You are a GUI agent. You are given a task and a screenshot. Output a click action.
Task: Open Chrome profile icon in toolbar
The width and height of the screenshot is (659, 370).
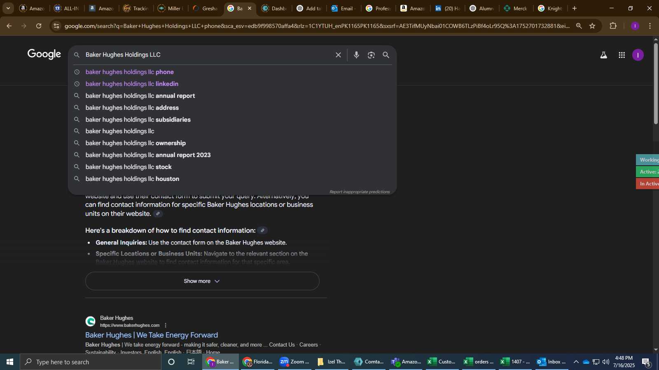coord(635,26)
